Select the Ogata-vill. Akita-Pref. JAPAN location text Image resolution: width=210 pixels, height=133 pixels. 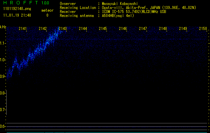pos(149,8)
